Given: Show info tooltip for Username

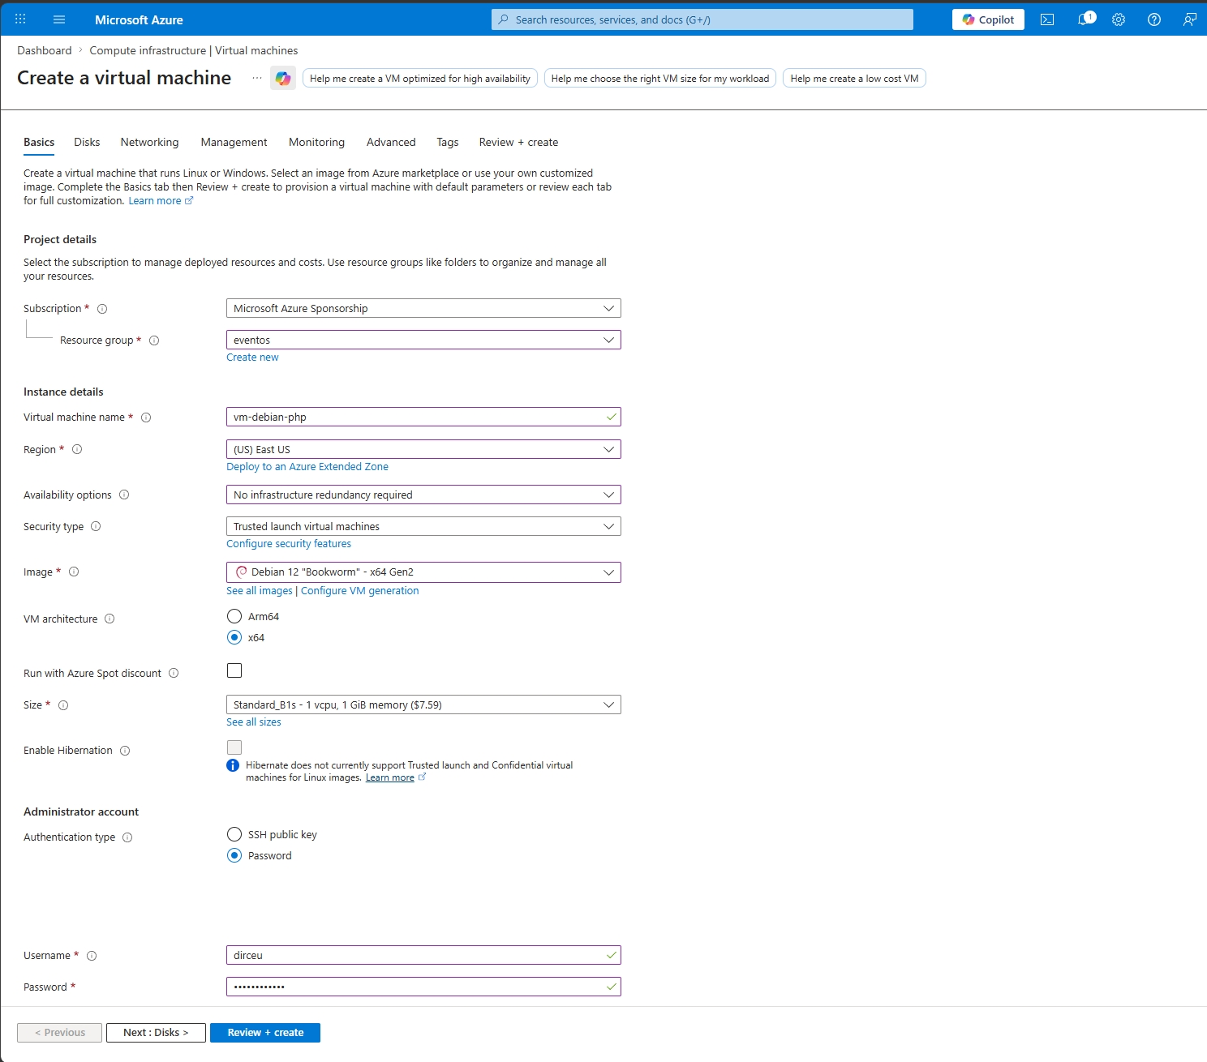Looking at the screenshot, I should coord(92,956).
